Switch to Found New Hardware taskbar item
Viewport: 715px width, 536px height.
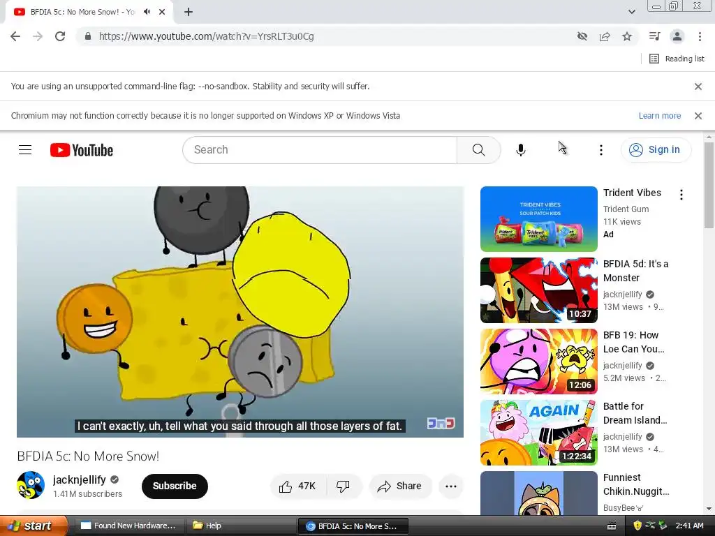(x=128, y=526)
